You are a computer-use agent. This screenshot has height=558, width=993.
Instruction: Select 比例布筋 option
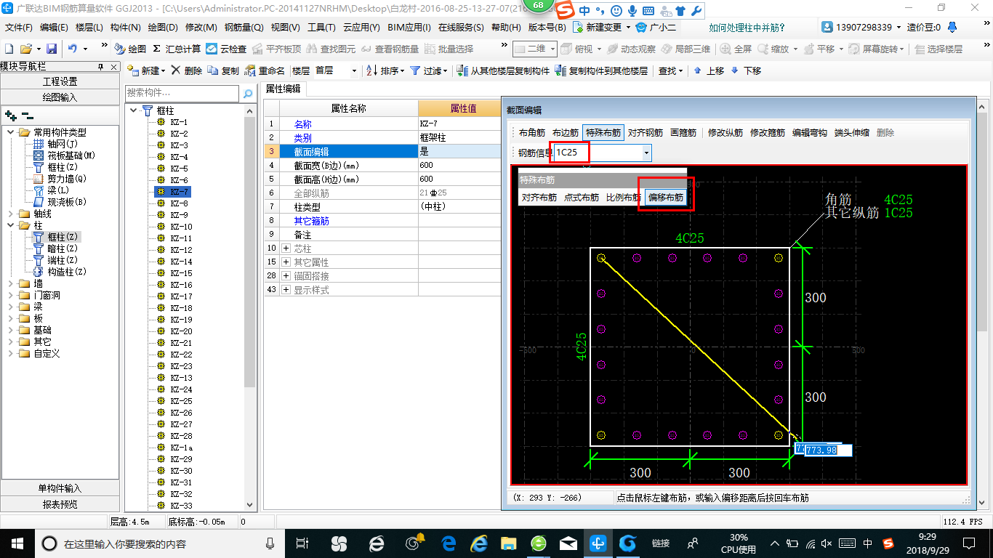click(624, 197)
